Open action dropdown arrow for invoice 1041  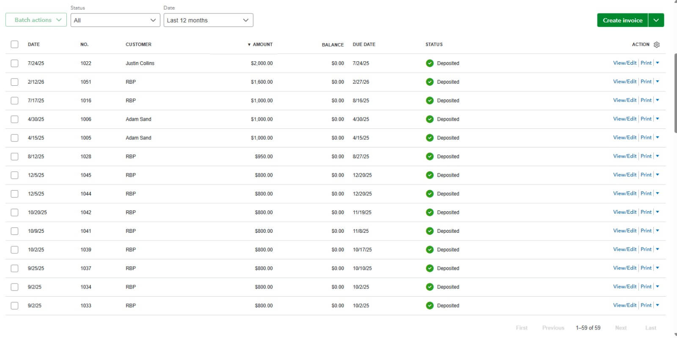(x=658, y=231)
